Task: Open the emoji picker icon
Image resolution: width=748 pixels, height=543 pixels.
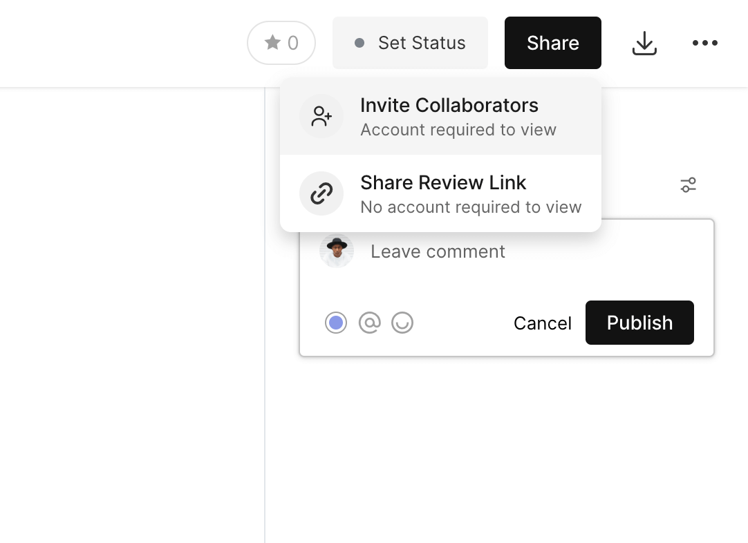Action: pyautogui.click(x=402, y=323)
